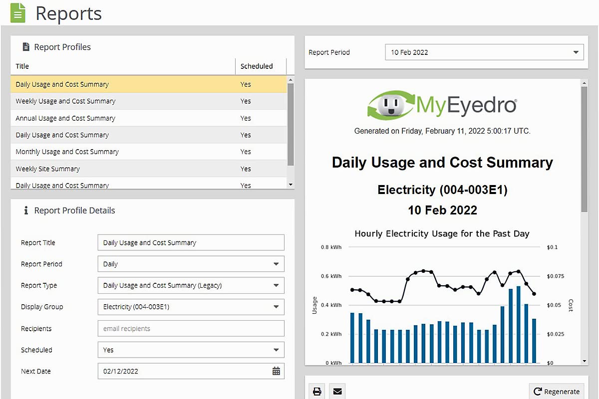Open the Report Period Daily dropdown
This screenshot has width=599, height=399.
[x=191, y=264]
